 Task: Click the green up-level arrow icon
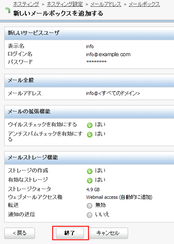8,10
